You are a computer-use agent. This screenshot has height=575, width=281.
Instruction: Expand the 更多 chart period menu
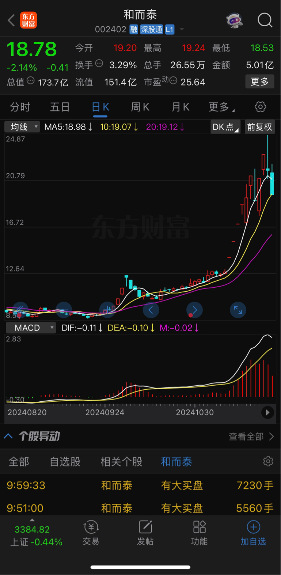(x=221, y=107)
